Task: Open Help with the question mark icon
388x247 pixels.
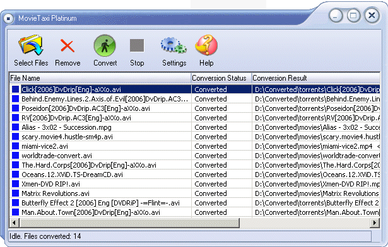Action: [206, 45]
